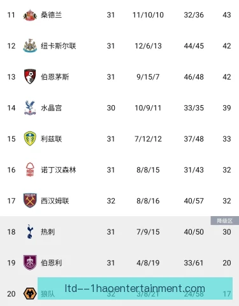Image resolution: width=239 pixels, height=306 pixels.
Task: Open the West Ham United badge
Action: 30,200
